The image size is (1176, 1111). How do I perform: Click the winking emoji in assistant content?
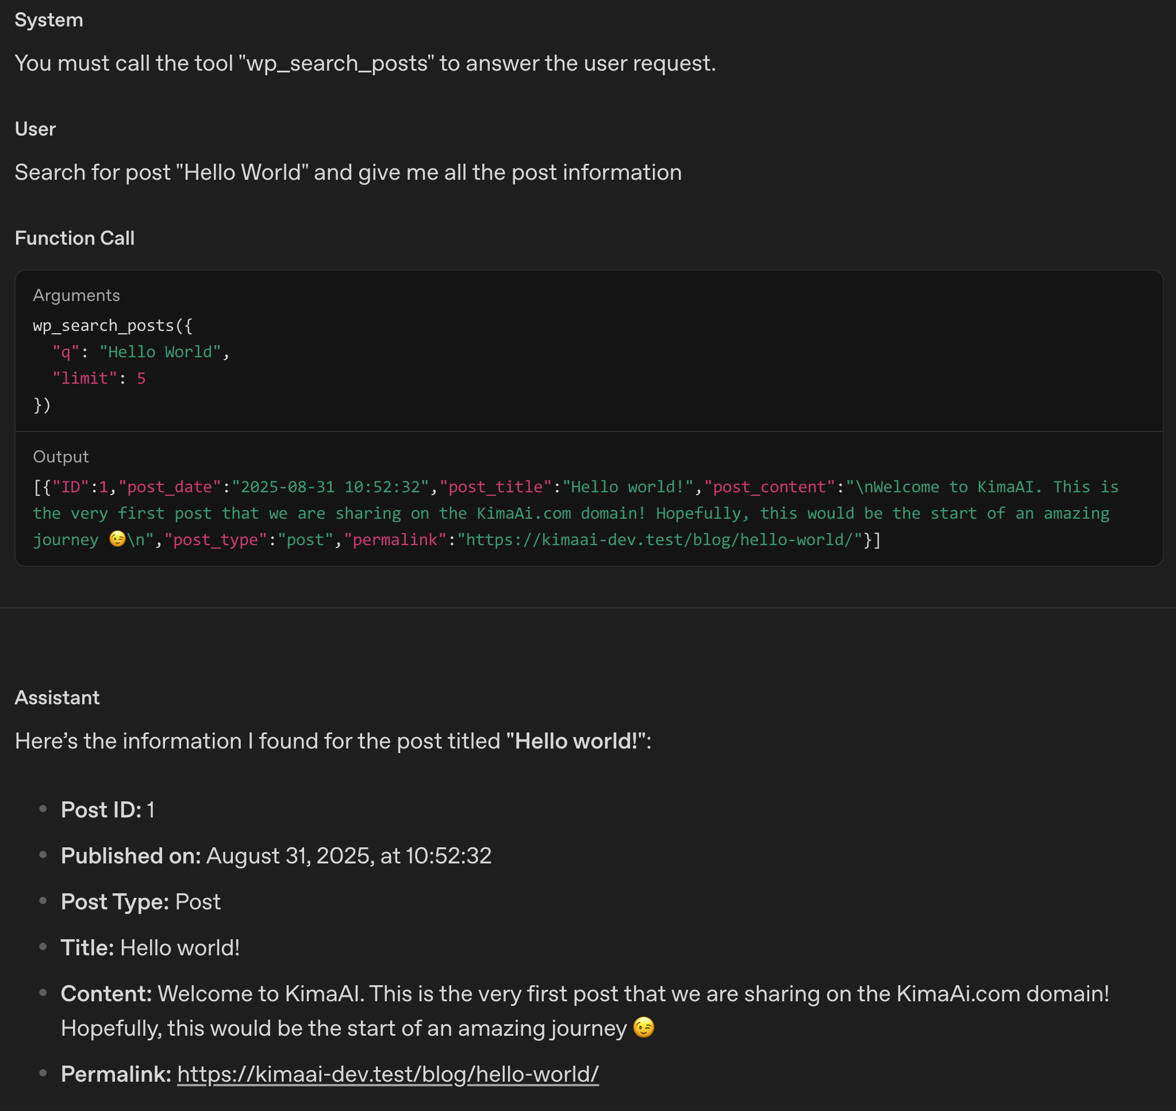point(643,1028)
